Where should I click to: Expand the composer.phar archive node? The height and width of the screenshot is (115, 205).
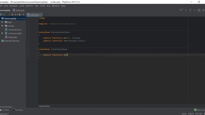(x=2, y=33)
